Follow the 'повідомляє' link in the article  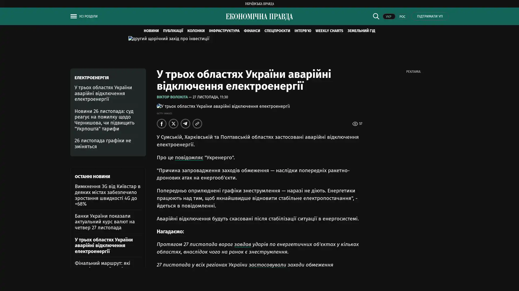click(189, 158)
